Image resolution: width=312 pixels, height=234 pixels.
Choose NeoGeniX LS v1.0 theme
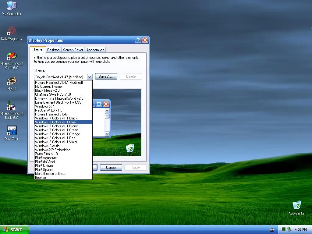pyautogui.click(x=63, y=110)
